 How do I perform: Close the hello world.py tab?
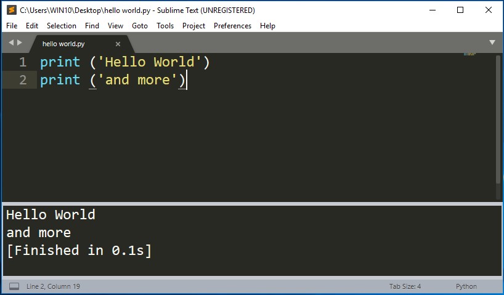[x=118, y=44]
